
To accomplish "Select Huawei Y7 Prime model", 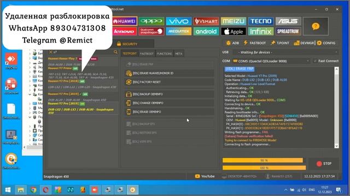I will pos(83,73).
